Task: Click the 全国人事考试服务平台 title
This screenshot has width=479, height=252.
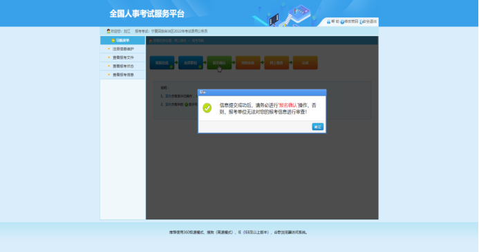Action: point(147,14)
